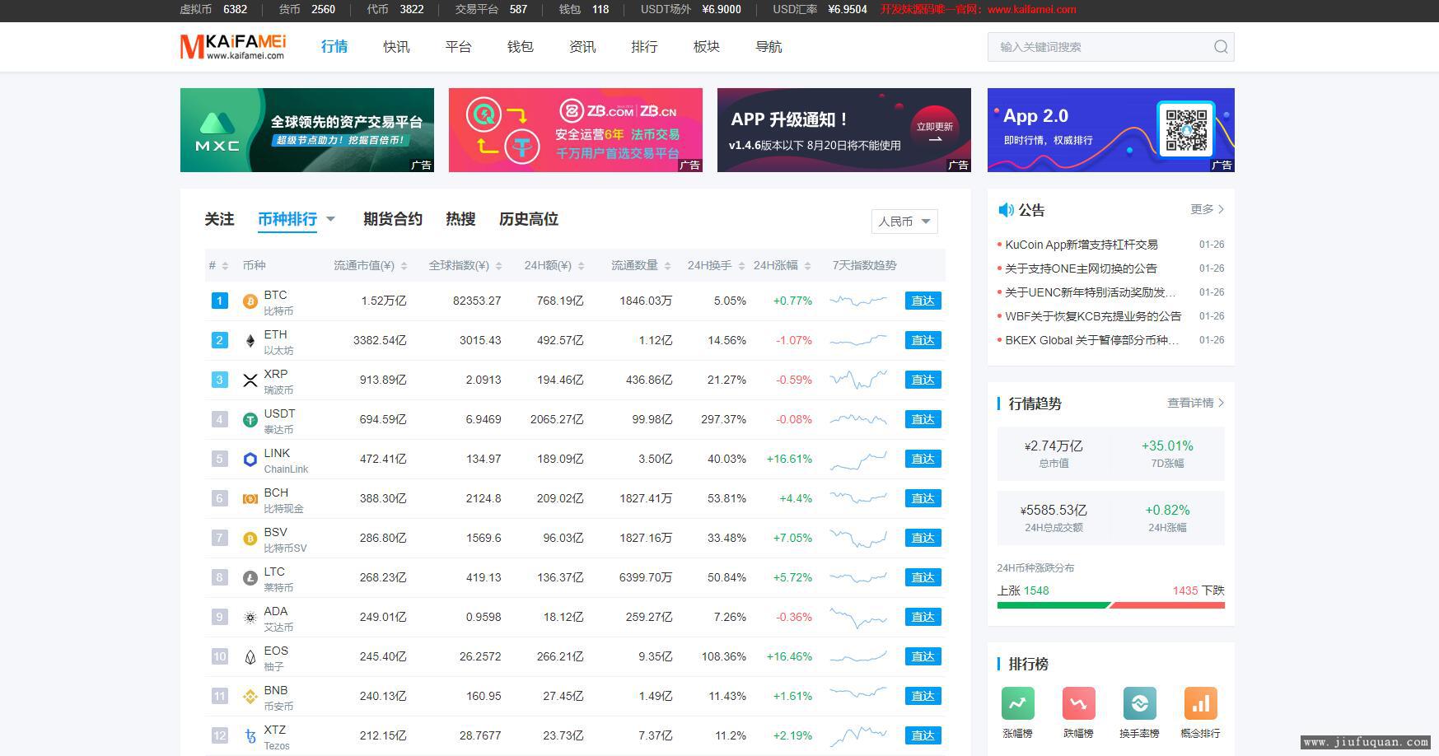Switch to the 期货合约 tab
This screenshot has width=1439, height=756.
(393, 219)
